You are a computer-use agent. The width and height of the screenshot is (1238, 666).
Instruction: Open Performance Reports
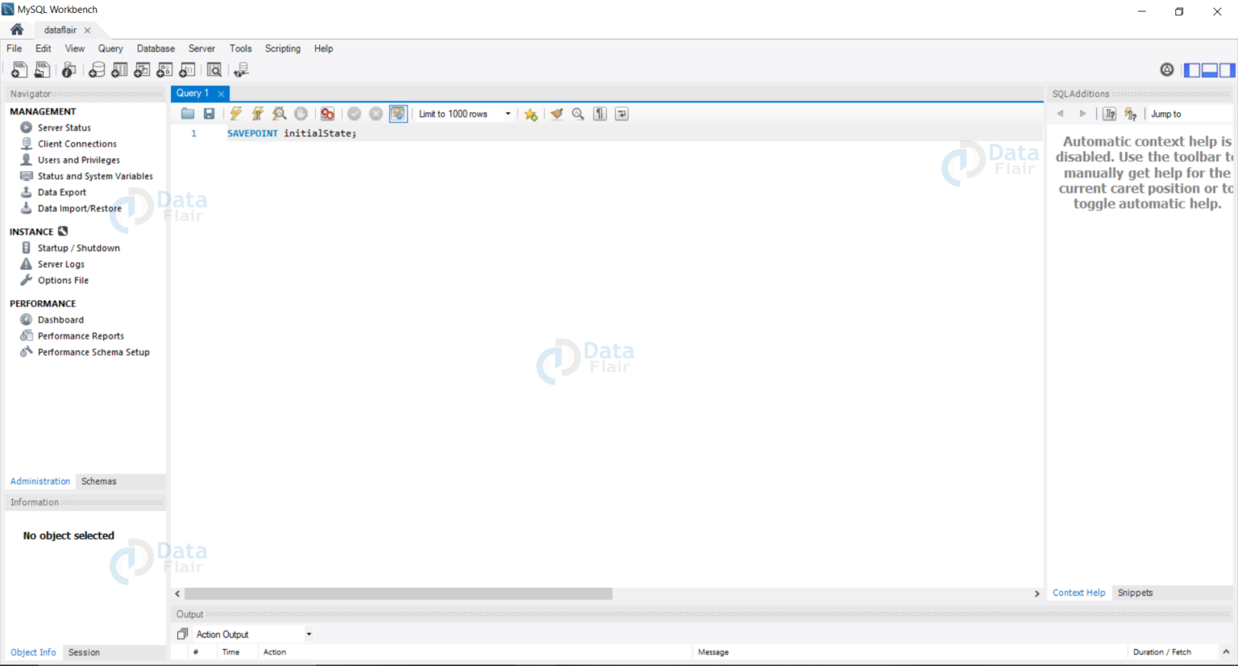coord(81,335)
